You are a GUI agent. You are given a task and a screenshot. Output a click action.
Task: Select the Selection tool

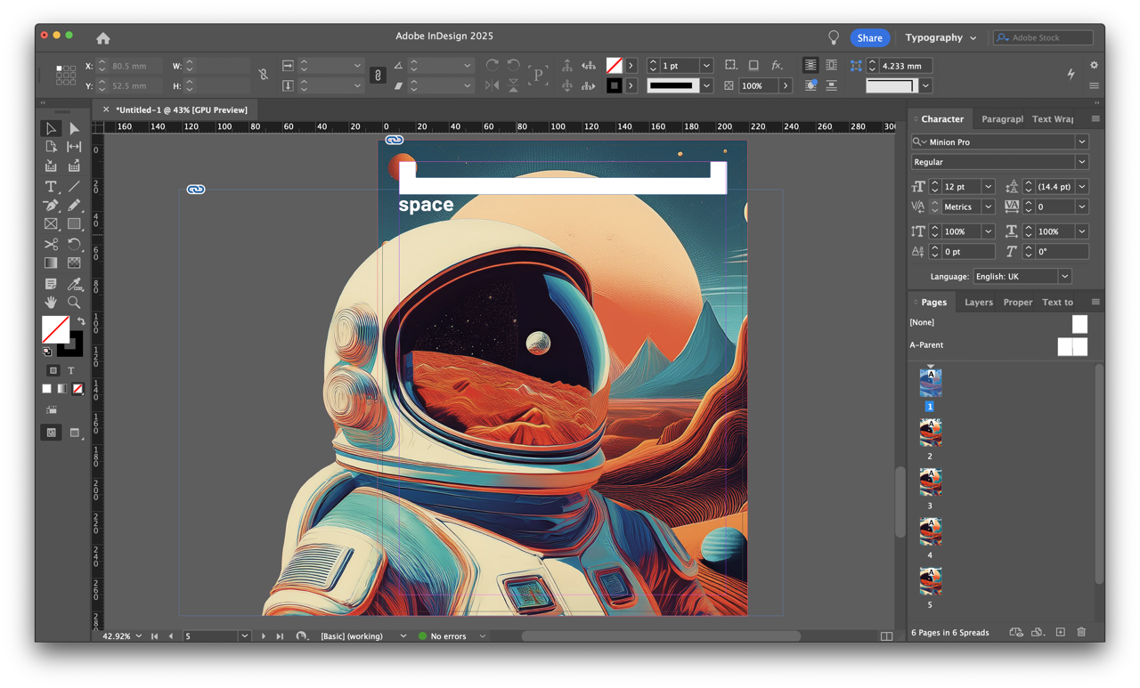click(x=51, y=129)
